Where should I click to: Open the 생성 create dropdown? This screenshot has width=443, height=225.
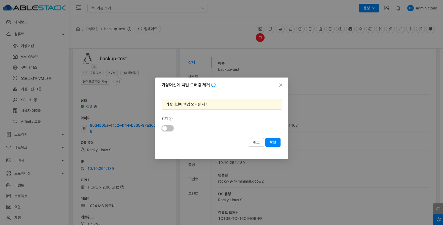[x=369, y=8]
